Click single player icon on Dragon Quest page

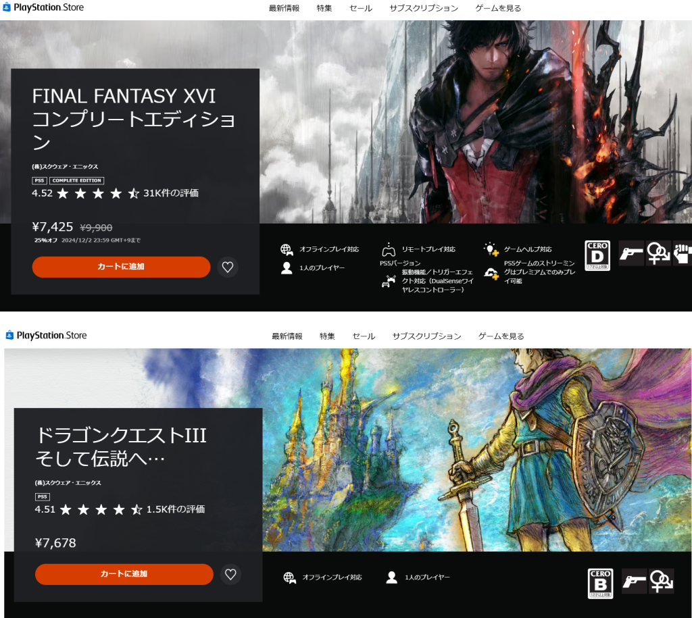[x=391, y=577]
